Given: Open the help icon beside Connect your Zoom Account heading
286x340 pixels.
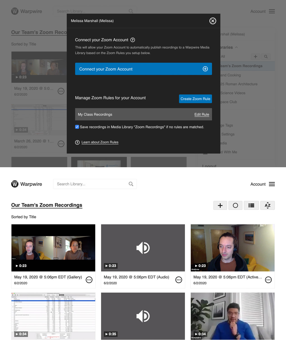Looking at the screenshot, I should tap(133, 40).
